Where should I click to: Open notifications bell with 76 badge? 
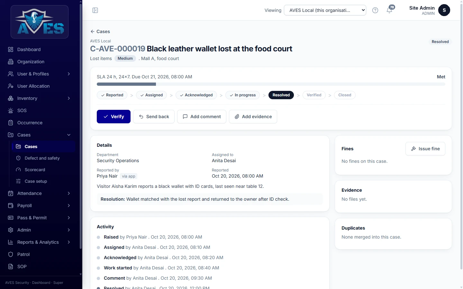[x=390, y=10]
